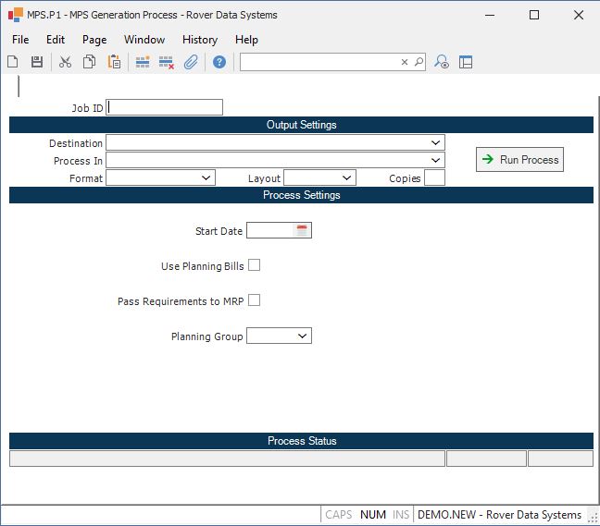Open the History menu
The image size is (600, 526).
click(199, 40)
